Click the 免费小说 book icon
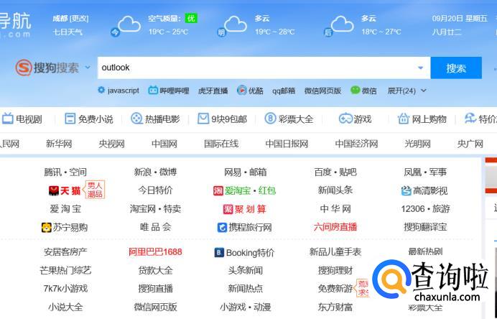Viewport: 497px width, 319px height. (70, 119)
